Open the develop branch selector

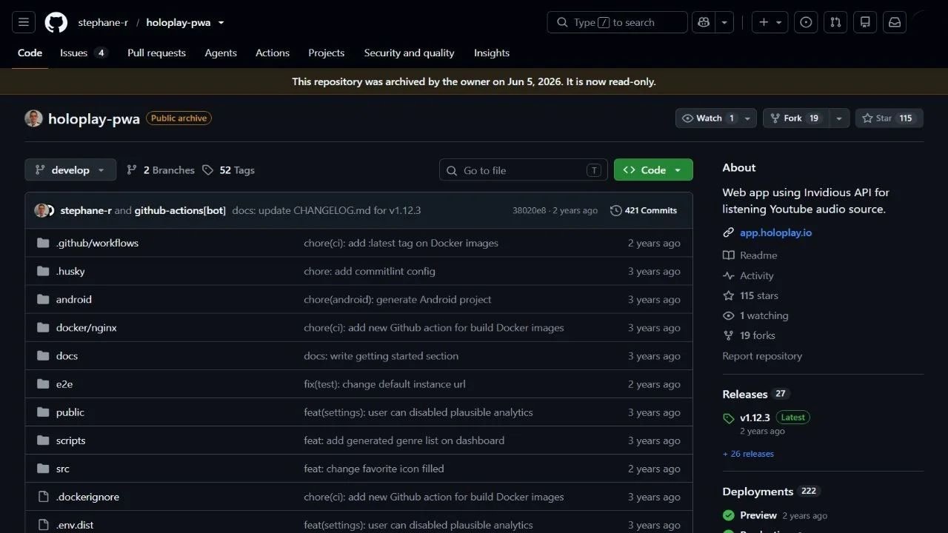(70, 170)
